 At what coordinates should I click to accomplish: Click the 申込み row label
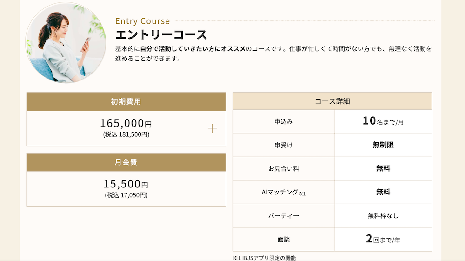[284, 122]
